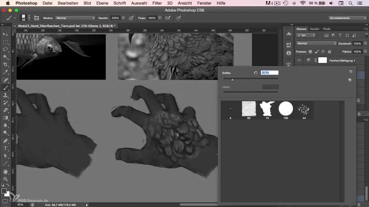Open brush preset picker arrow
The height and width of the screenshot is (207, 369).
(29, 18)
